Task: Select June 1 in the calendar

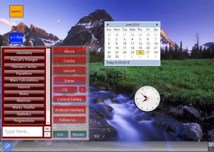Action: coord(109,39)
